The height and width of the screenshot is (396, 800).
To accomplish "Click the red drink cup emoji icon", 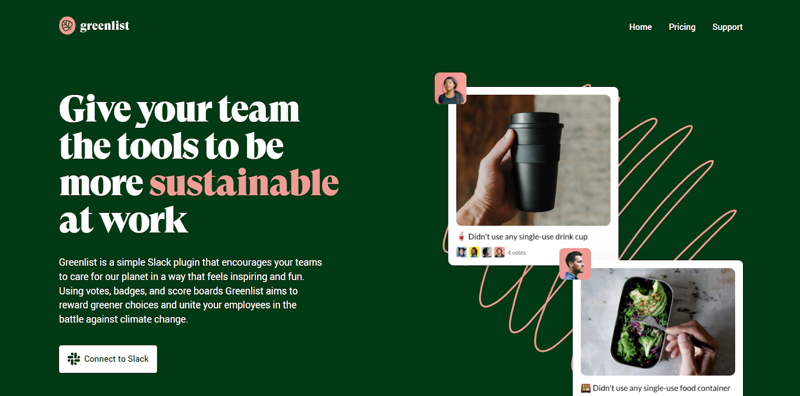I will coord(461,237).
